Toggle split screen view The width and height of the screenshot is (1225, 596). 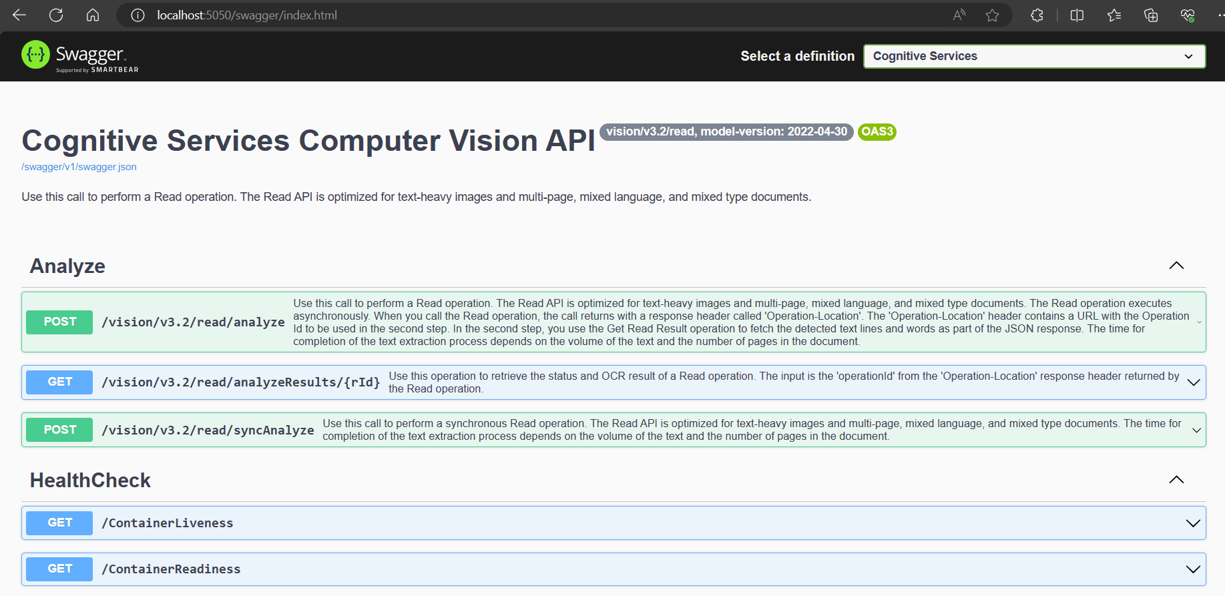pyautogui.click(x=1077, y=15)
